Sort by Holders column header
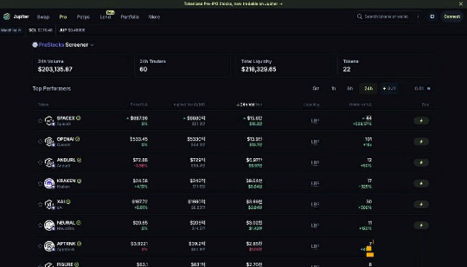Viewport: 467px width, 267px height. coord(361,105)
